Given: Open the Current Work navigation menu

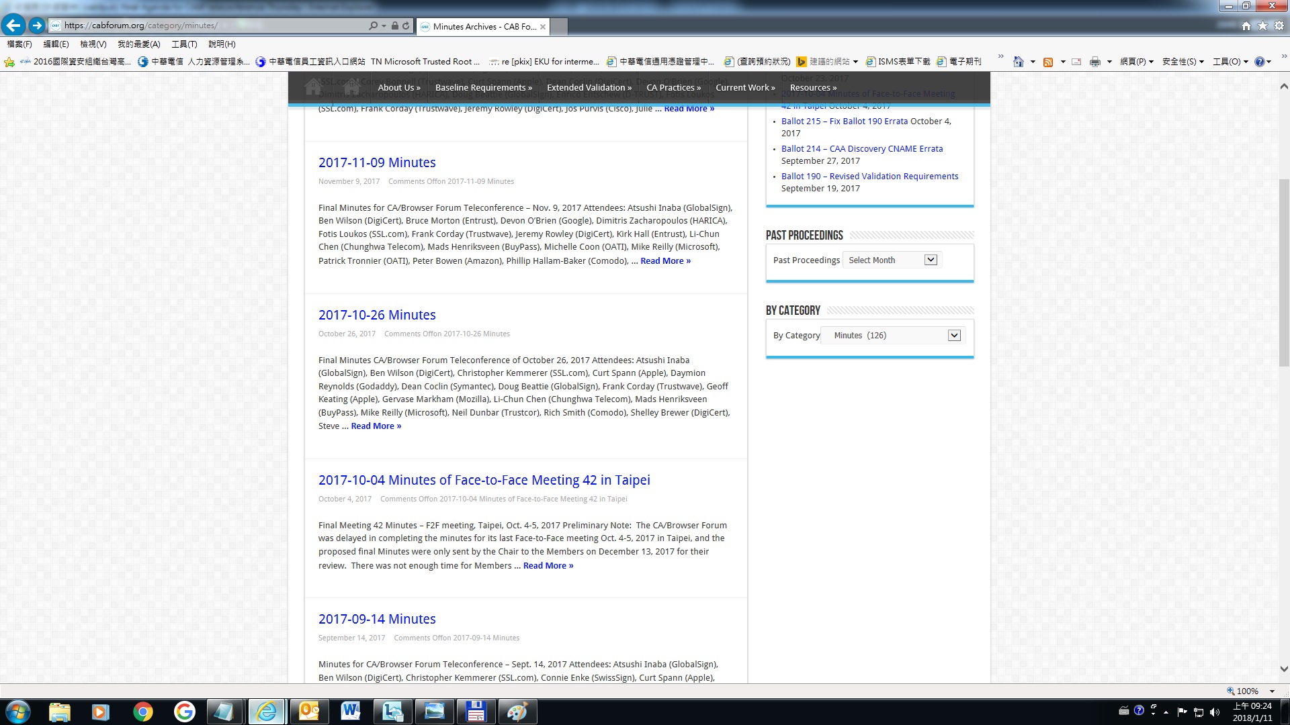Looking at the screenshot, I should [745, 87].
